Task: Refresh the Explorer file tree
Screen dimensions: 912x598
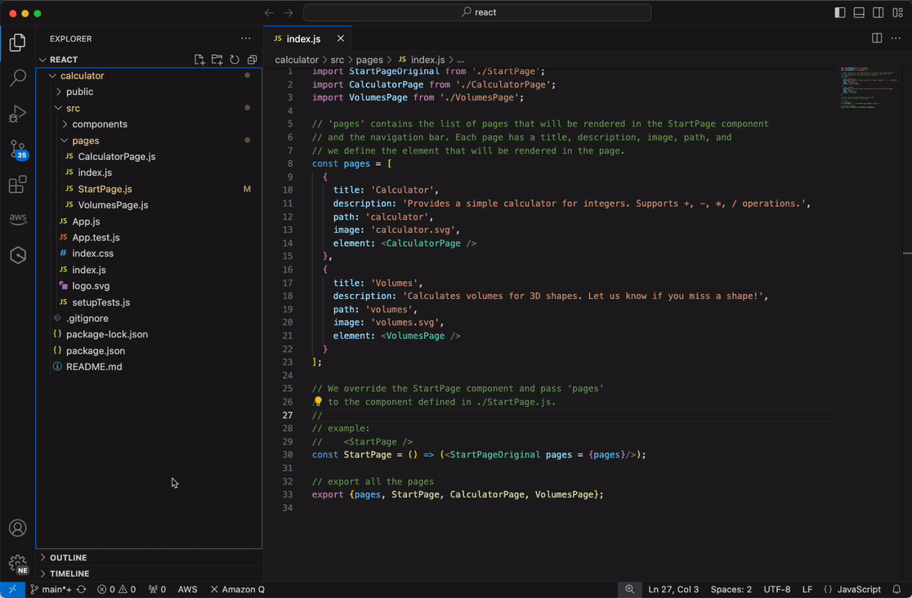Action: click(235, 60)
